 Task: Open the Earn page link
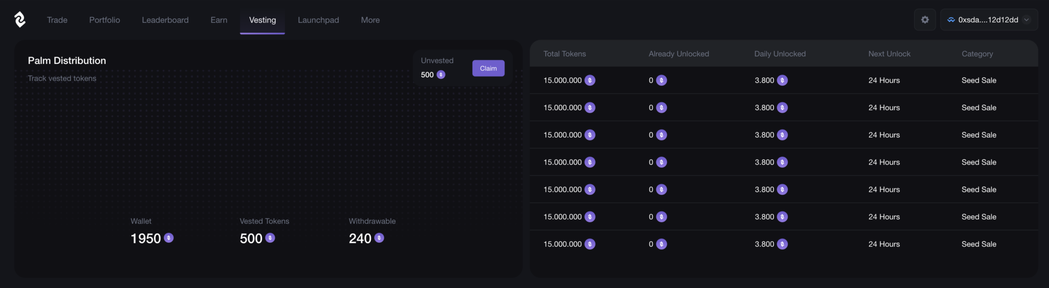tap(219, 20)
